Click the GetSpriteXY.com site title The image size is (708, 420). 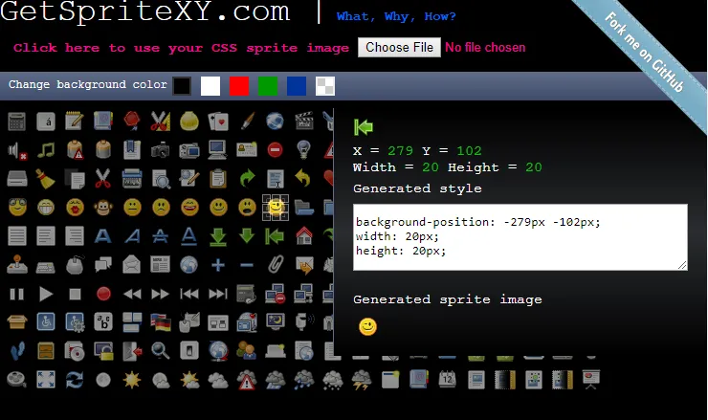click(144, 11)
